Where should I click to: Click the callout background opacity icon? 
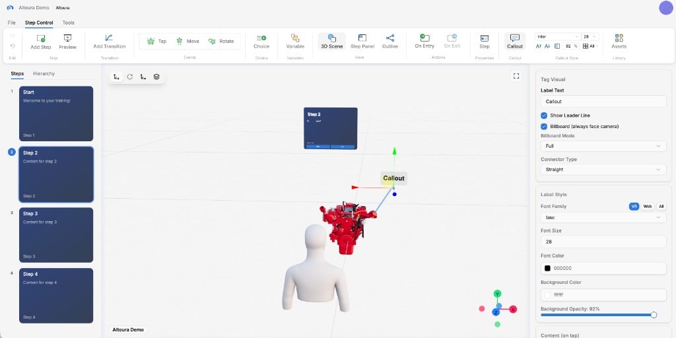(557, 46)
